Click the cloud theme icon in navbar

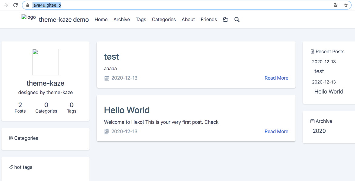pyautogui.click(x=225, y=20)
